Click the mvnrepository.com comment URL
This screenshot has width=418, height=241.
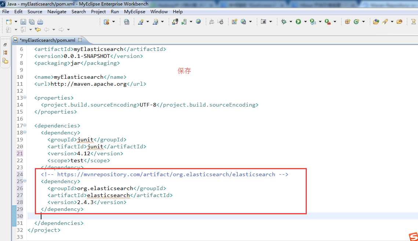coord(166,174)
